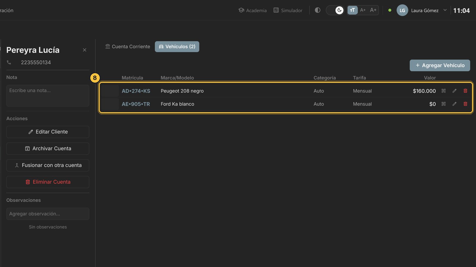Select the normal text size button
The height and width of the screenshot is (267, 476).
[x=353, y=10]
